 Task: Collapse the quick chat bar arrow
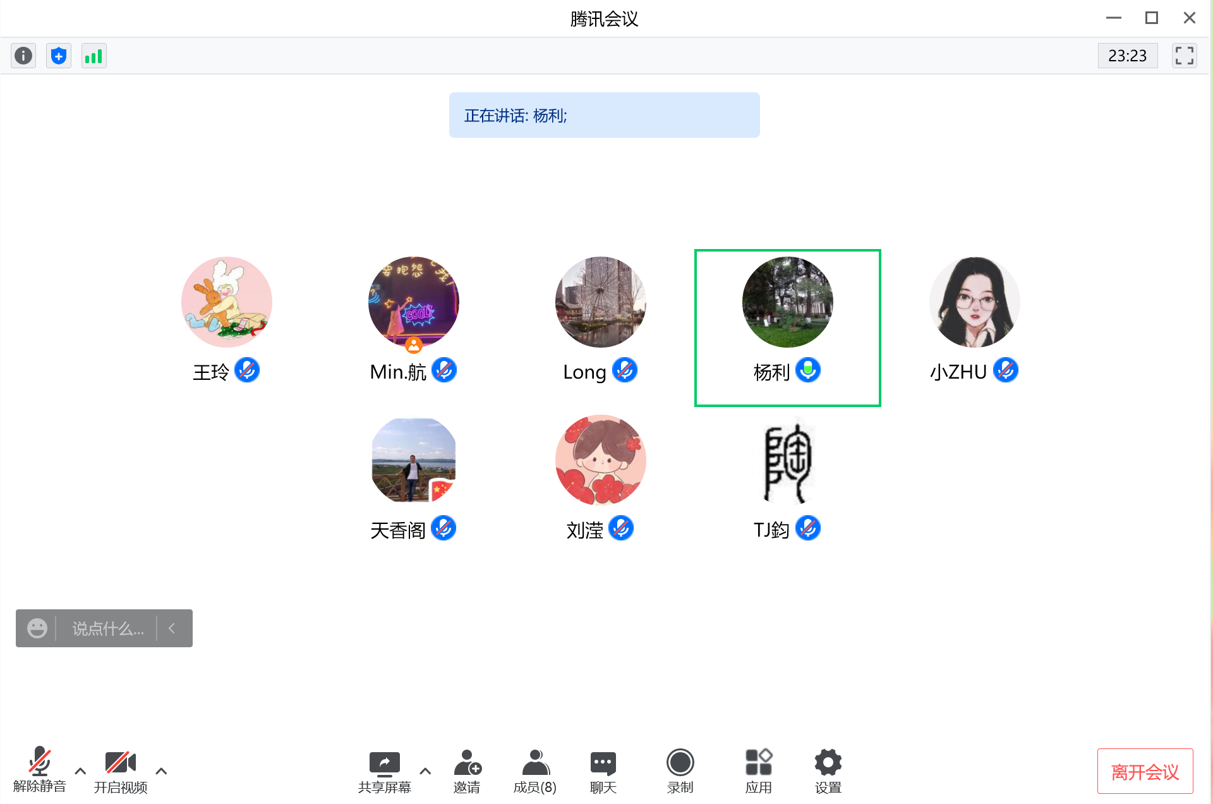point(172,628)
